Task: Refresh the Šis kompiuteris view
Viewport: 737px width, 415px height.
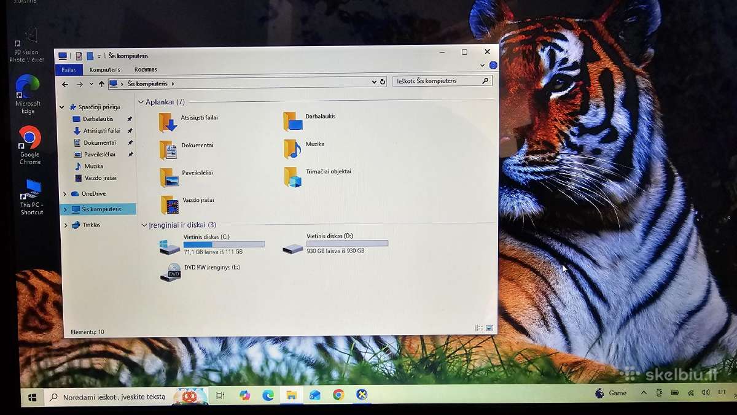Action: tap(383, 82)
